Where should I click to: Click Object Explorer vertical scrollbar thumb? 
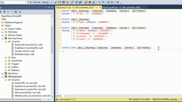click(x=52, y=40)
